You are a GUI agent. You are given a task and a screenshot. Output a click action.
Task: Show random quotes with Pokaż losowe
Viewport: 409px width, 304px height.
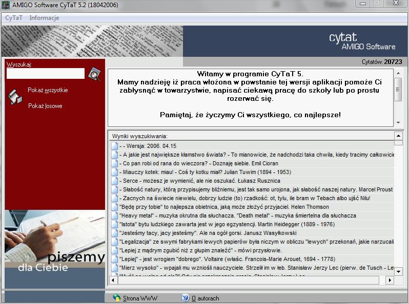click(x=45, y=106)
